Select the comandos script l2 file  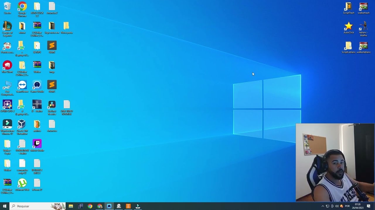(22, 166)
